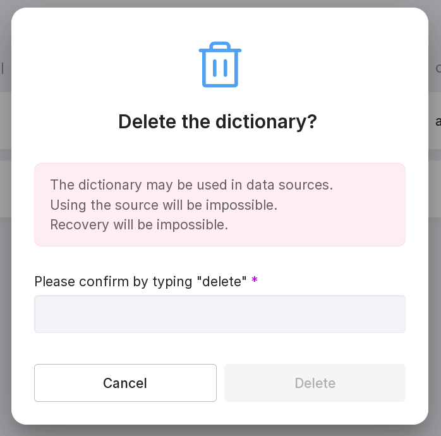Click the "Using the source will be impossible" text
Screen dimensions: 441x436
click(x=164, y=205)
